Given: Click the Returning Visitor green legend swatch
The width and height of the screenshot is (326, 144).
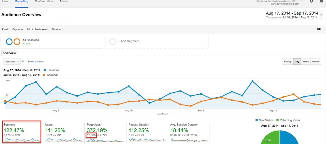Looking at the screenshot, I should (x=277, y=120).
